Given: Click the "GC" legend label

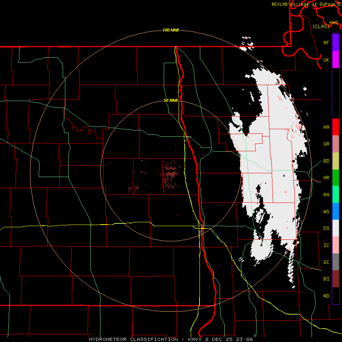Looking at the screenshot, I should (x=326, y=262).
